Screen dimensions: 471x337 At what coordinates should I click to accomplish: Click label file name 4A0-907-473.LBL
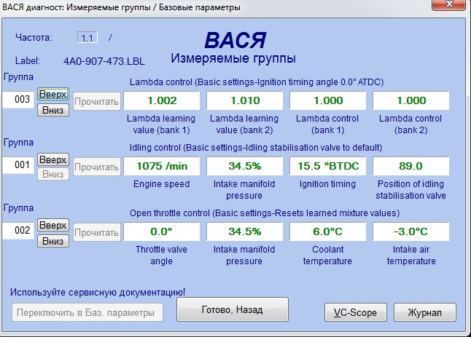tap(104, 61)
